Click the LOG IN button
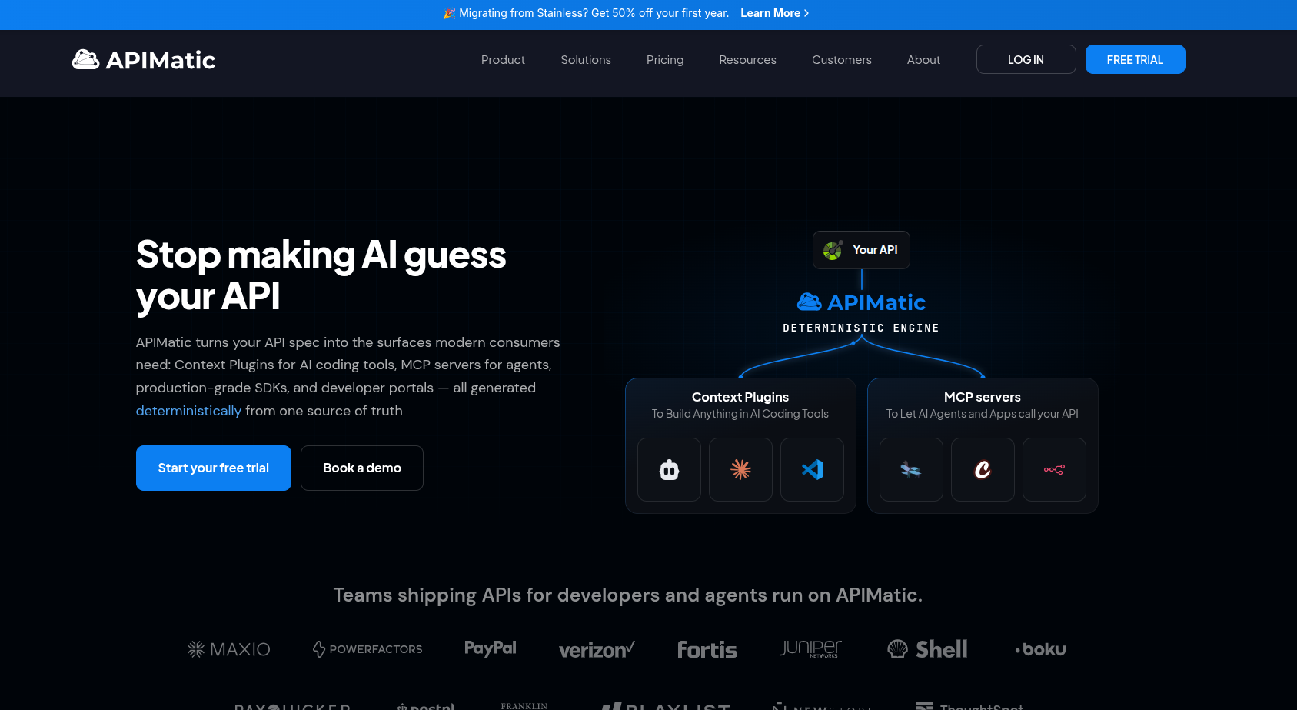Screen dimensions: 1297x710 pyautogui.click(x=1026, y=59)
